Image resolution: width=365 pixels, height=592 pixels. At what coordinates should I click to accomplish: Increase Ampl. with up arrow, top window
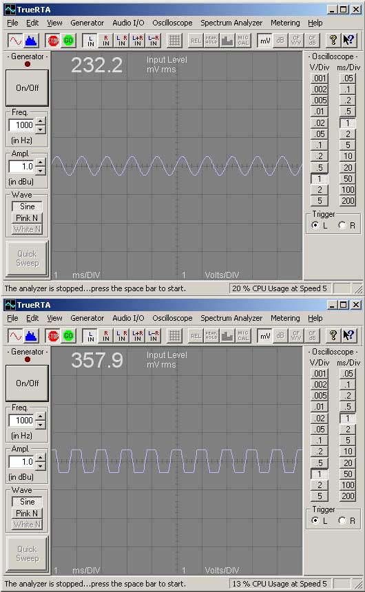coord(41,162)
